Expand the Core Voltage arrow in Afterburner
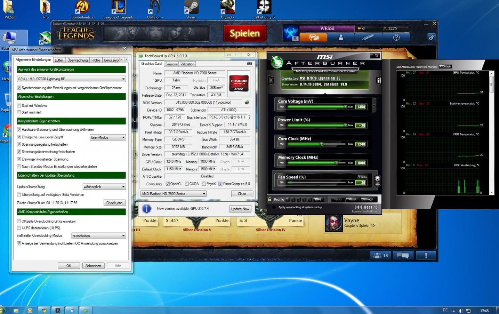Viewport: 499px width, 314px height. pos(374,105)
